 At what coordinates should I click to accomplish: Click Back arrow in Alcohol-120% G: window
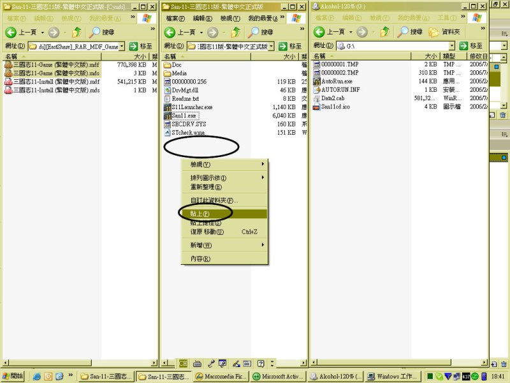coord(319,31)
